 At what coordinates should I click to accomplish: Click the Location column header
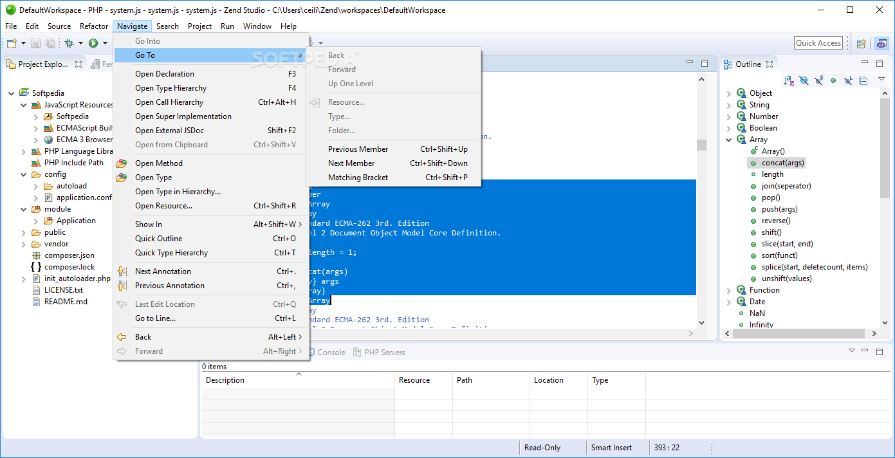[558, 380]
